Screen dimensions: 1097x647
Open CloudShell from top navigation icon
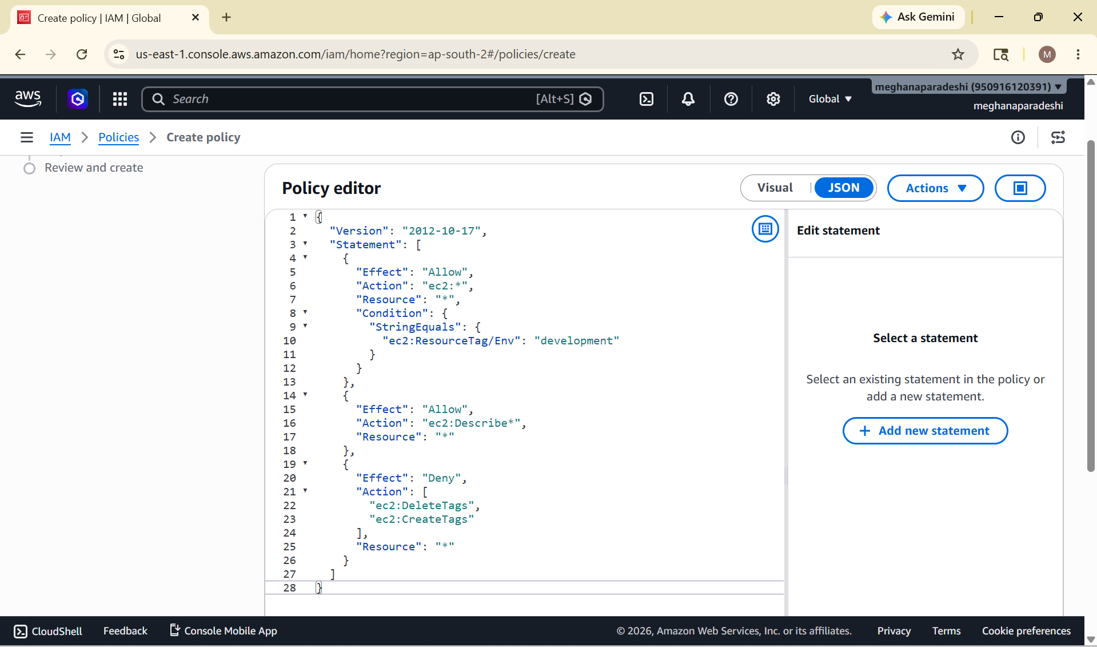coord(647,99)
